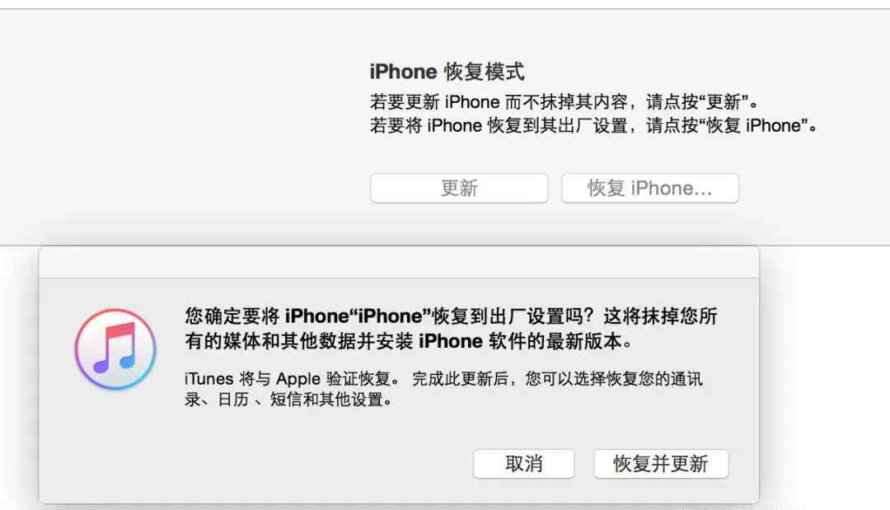Screen dimensions: 890x510
Task: Click the word Apple in the dialog description
Action: point(298,379)
